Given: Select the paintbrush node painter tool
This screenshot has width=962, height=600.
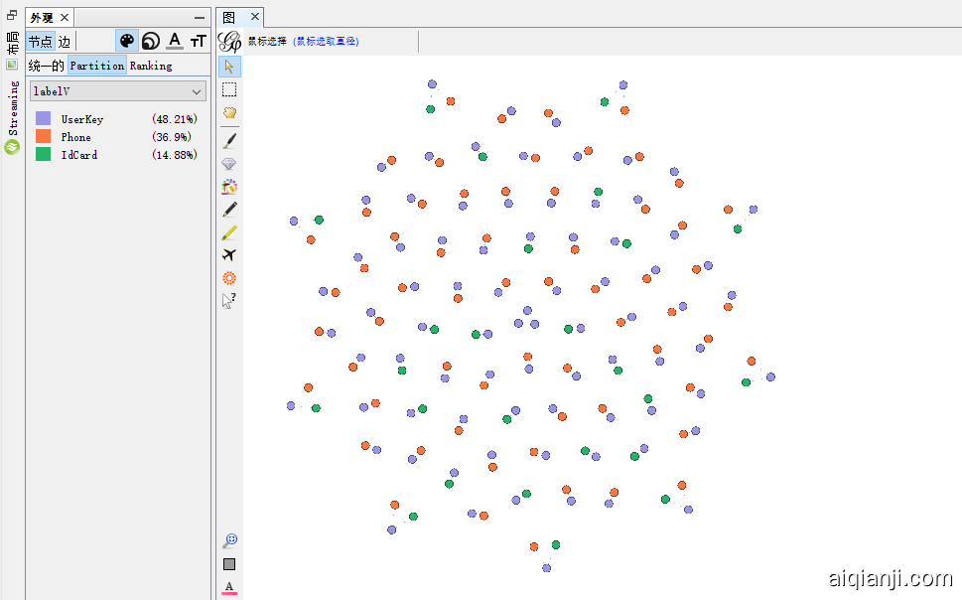Looking at the screenshot, I should point(229,140).
